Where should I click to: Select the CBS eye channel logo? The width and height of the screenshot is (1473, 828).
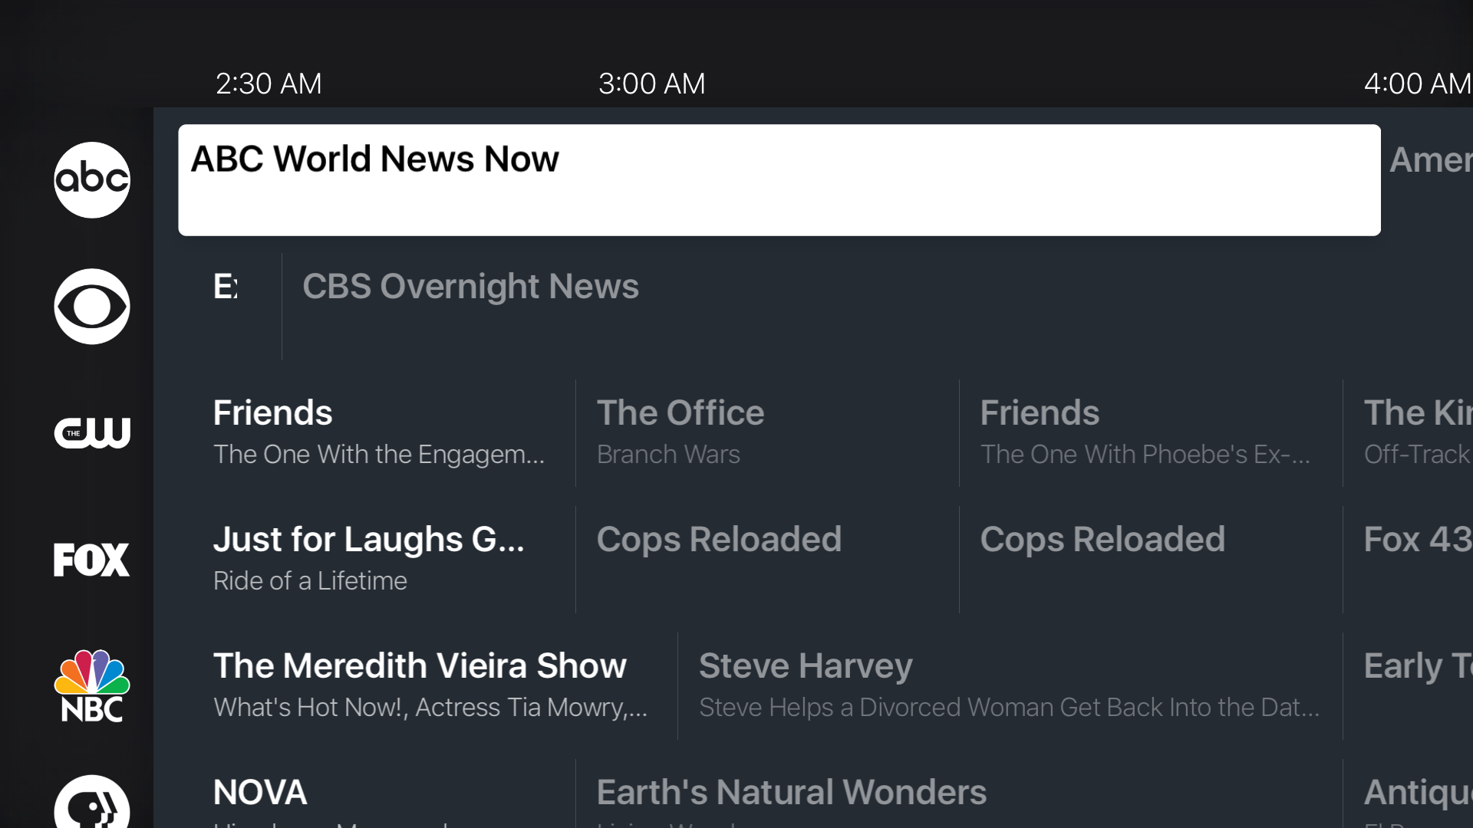(92, 306)
